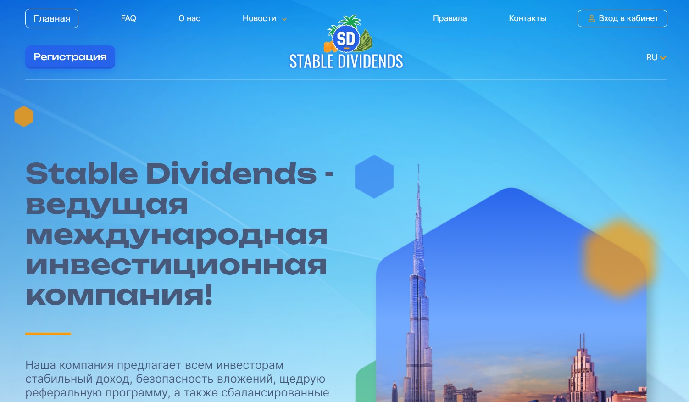Click the paragraph starting 'Наша компания предлагает'

pos(177,379)
